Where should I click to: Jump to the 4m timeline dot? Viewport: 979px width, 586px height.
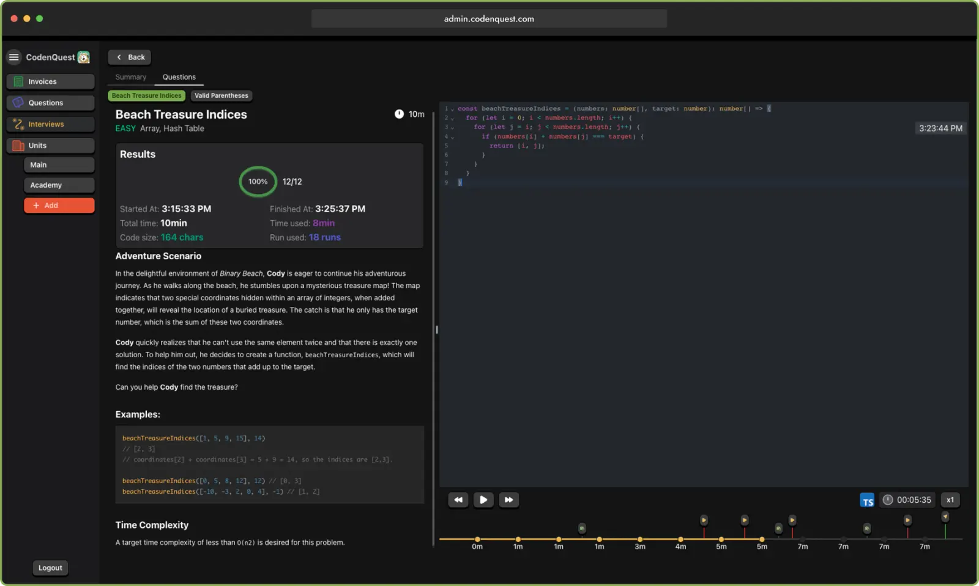(680, 539)
